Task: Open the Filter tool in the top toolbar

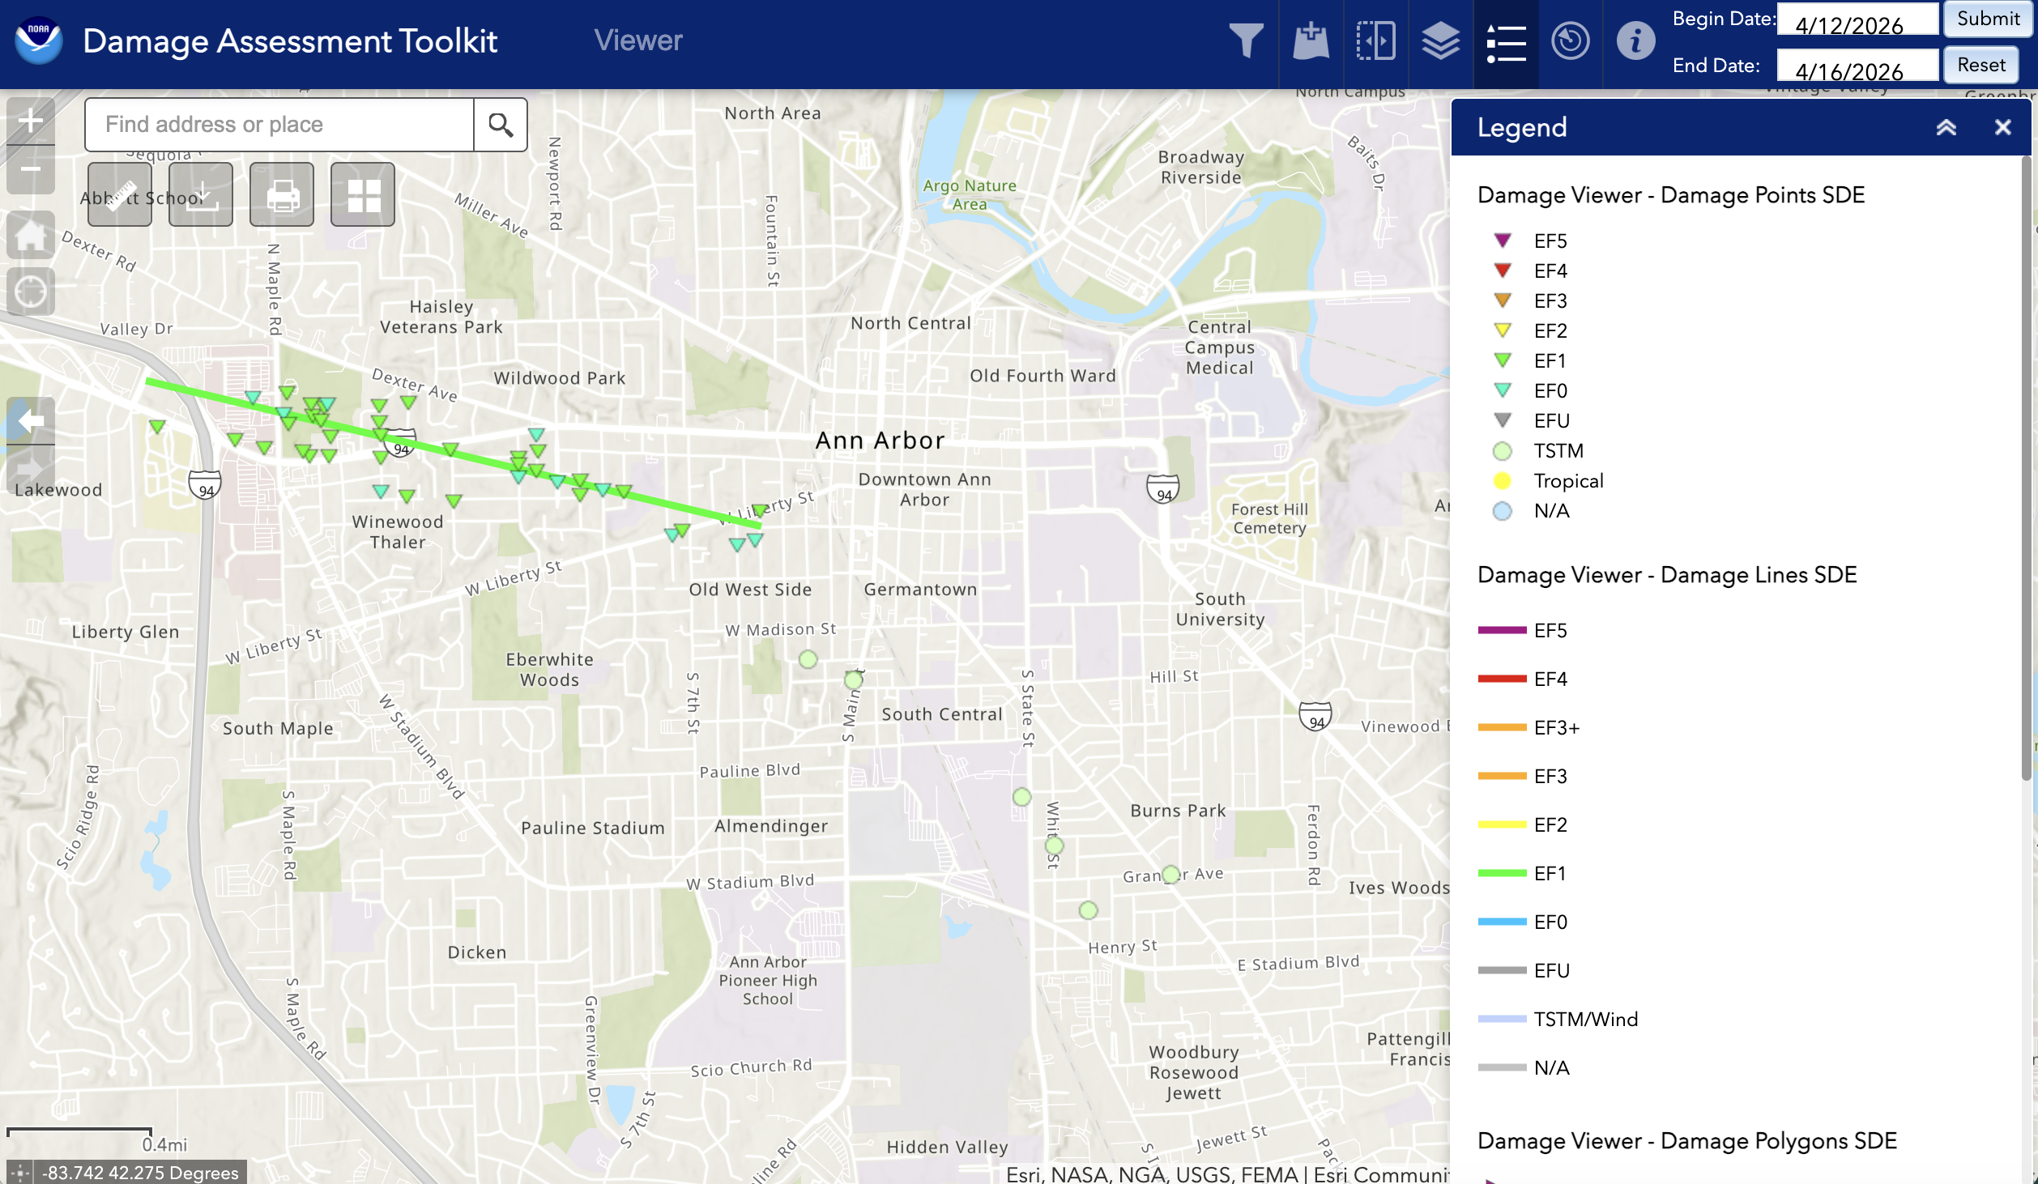Action: [1247, 40]
